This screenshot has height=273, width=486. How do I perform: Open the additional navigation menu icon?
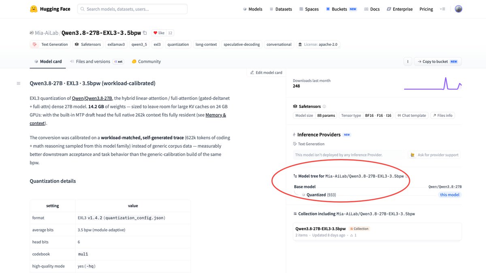[x=442, y=9]
